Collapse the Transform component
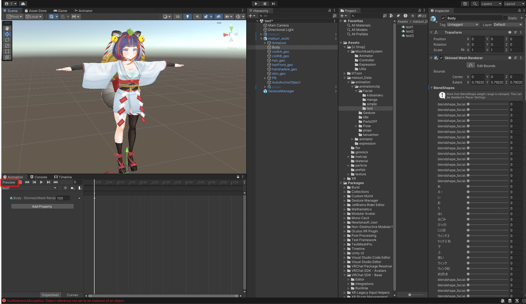Screen dimensions: 526x304 (431, 32)
